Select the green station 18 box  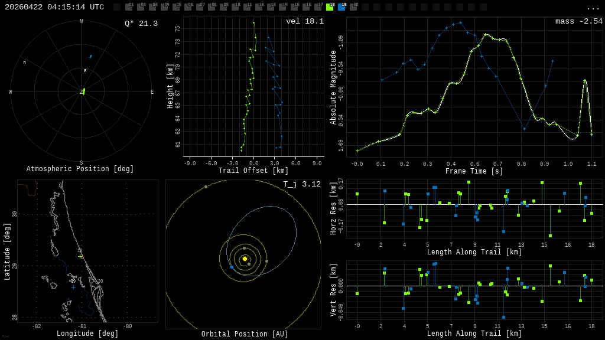click(330, 7)
